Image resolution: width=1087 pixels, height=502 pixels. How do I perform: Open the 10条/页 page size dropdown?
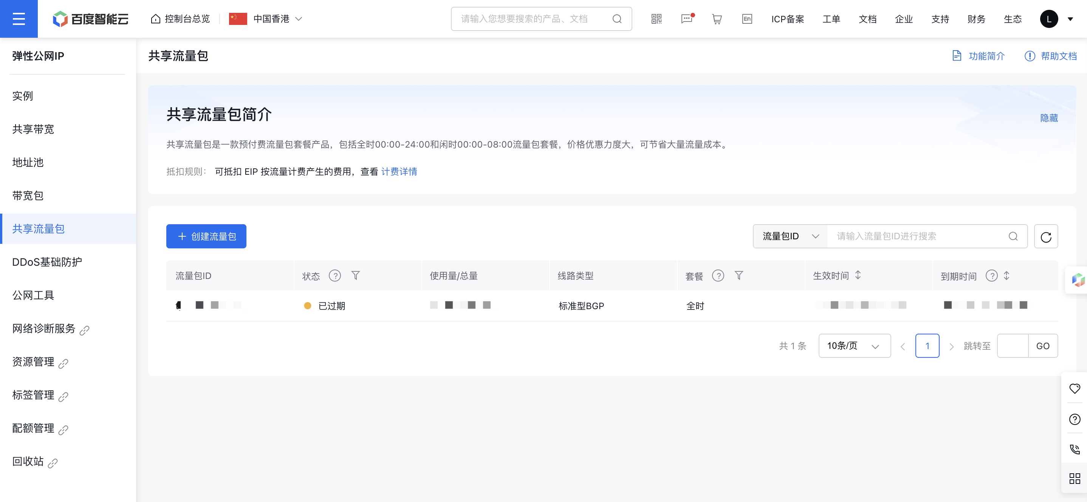(x=854, y=346)
